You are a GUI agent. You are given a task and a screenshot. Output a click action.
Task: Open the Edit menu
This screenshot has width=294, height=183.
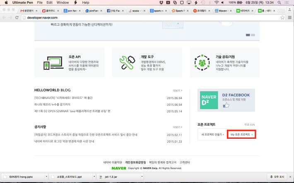50,2
